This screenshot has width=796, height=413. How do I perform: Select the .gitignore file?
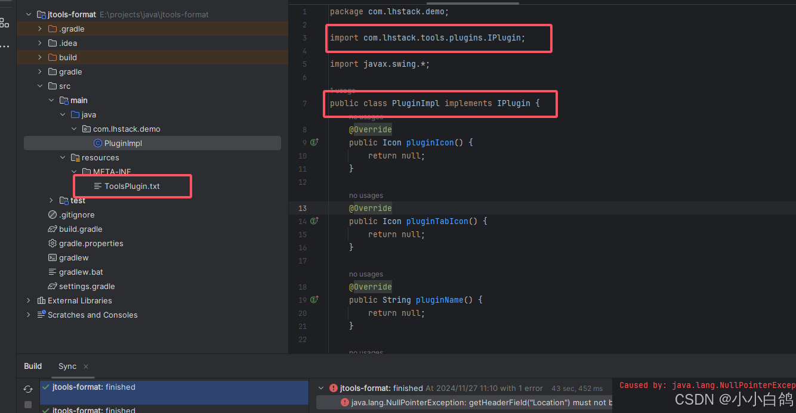(x=77, y=215)
